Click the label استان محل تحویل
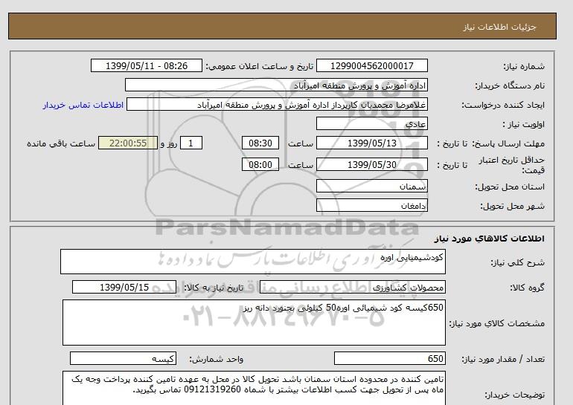This screenshot has width=573, height=405. (510, 187)
